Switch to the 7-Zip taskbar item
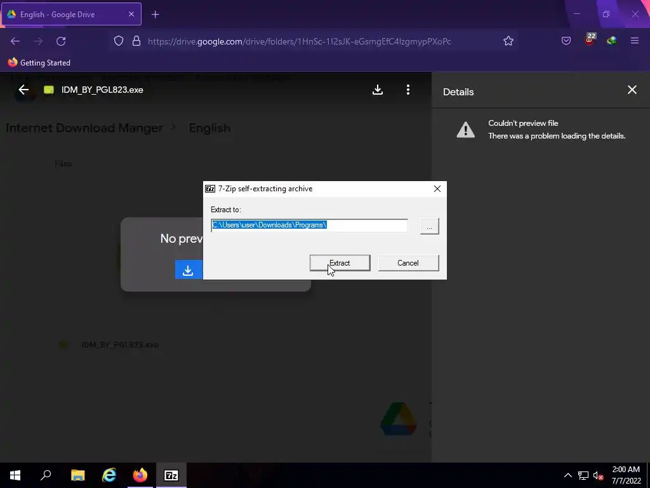Screen dimensions: 650x488 click(171, 475)
